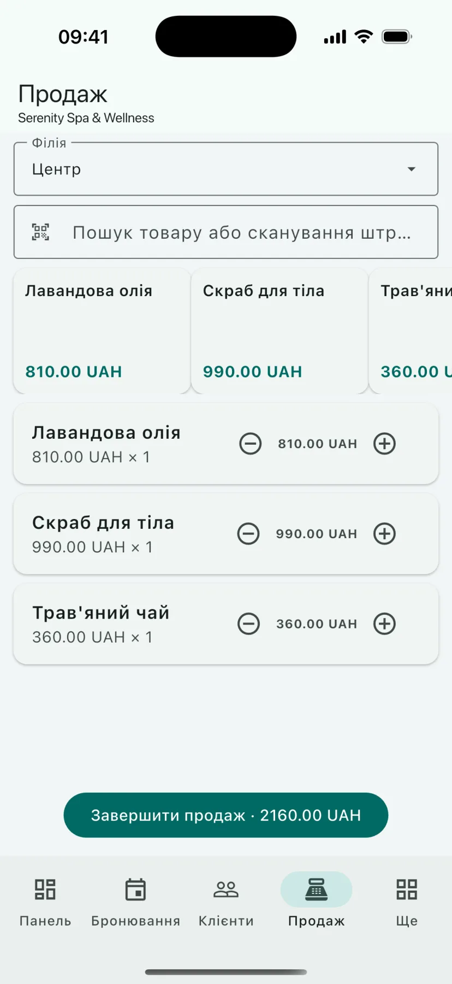Tap minus icon for Скраб для тіла

pos(248,534)
